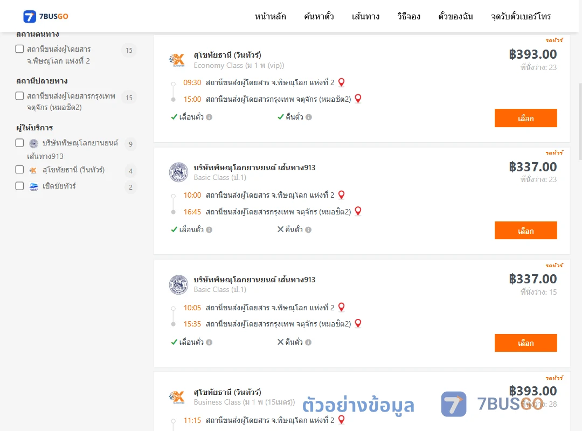Open map pin for 11:15 departure station
Screen dimensions: 582x431
point(342,420)
